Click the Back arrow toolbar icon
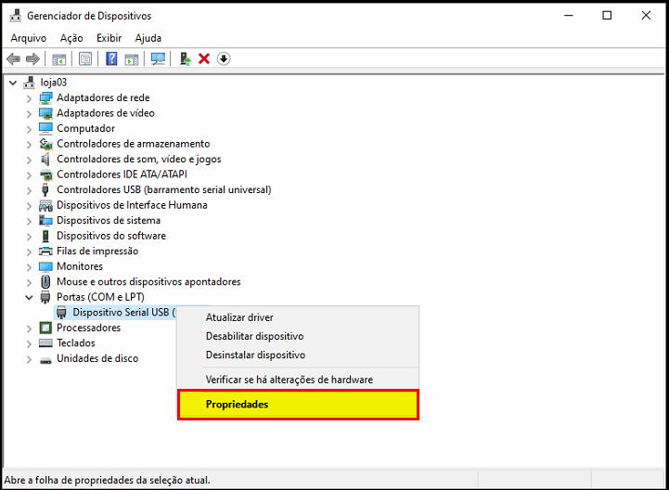The image size is (669, 490). coord(14,58)
